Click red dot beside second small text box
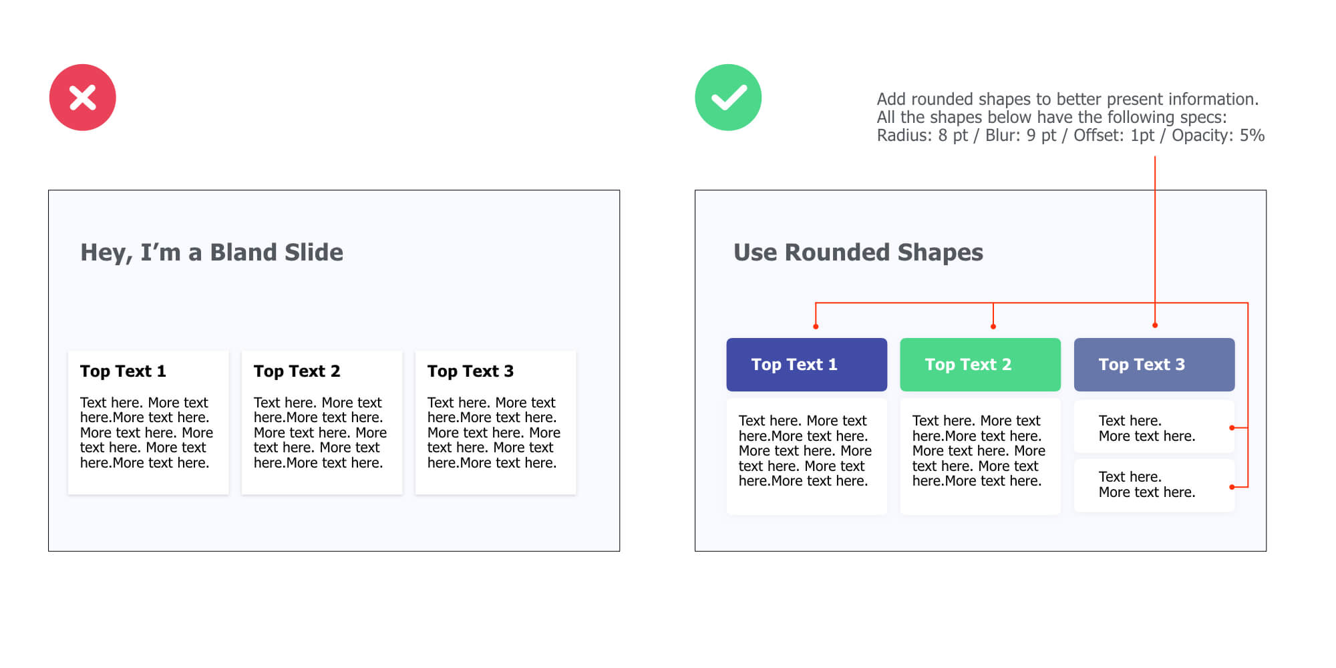This screenshot has height=668, width=1336. click(1232, 487)
